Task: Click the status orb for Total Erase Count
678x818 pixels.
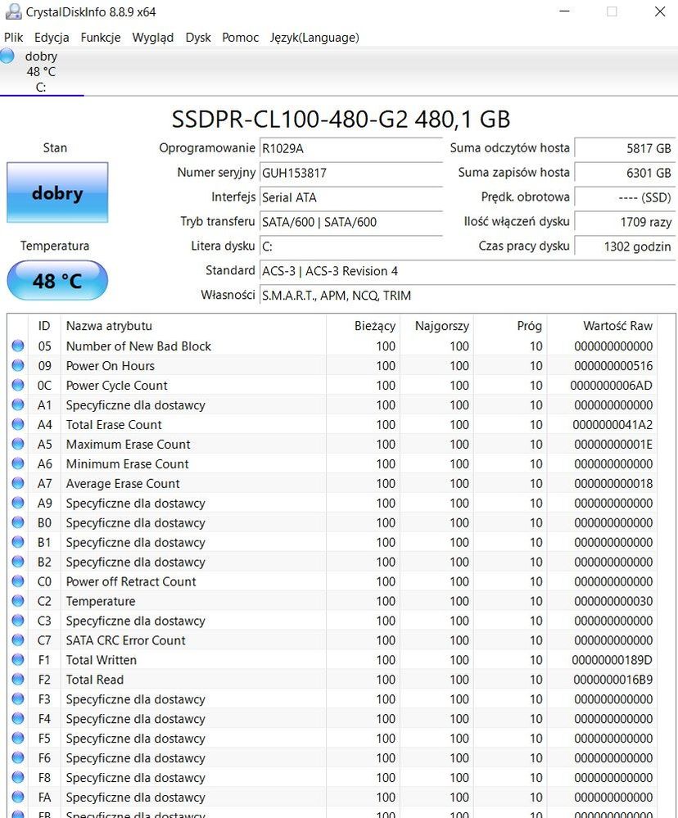Action: click(17, 425)
